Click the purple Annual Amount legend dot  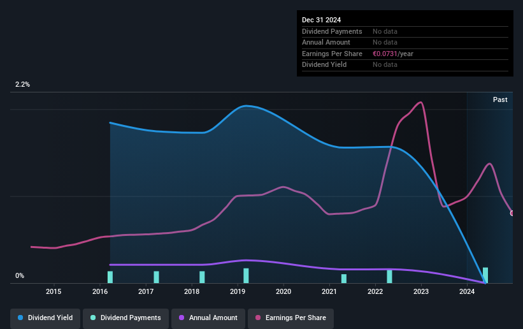(182, 318)
